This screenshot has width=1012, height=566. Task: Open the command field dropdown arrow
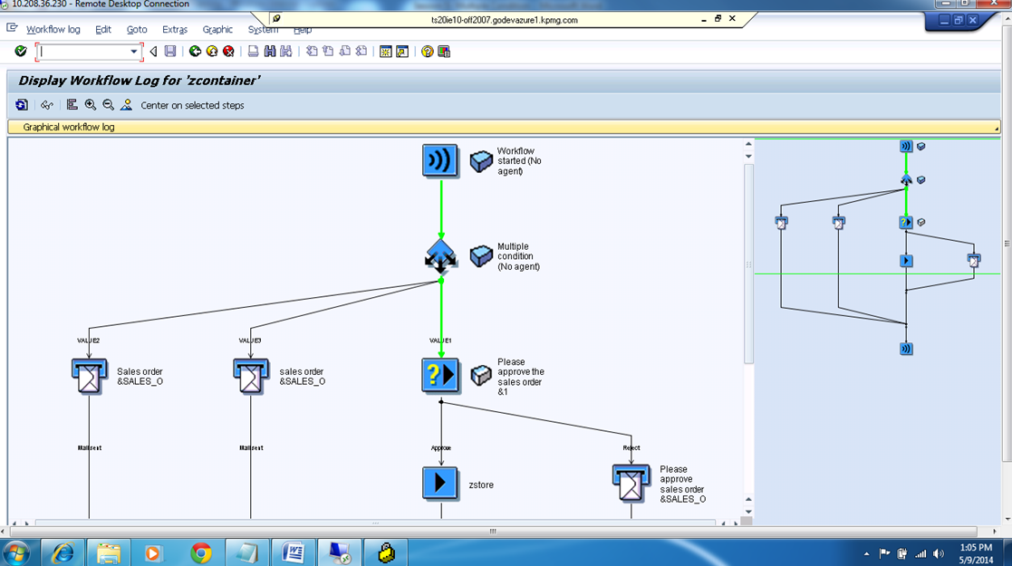pyautogui.click(x=135, y=52)
